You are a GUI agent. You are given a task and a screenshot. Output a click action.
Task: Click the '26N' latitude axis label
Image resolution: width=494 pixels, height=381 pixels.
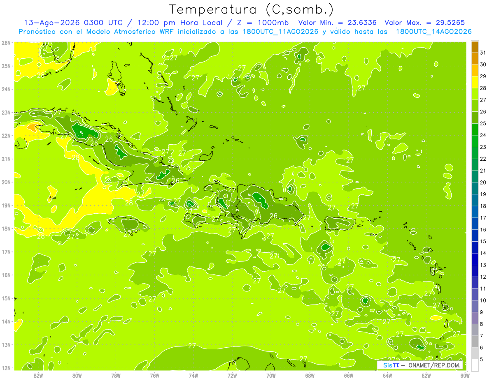[x=6, y=43]
